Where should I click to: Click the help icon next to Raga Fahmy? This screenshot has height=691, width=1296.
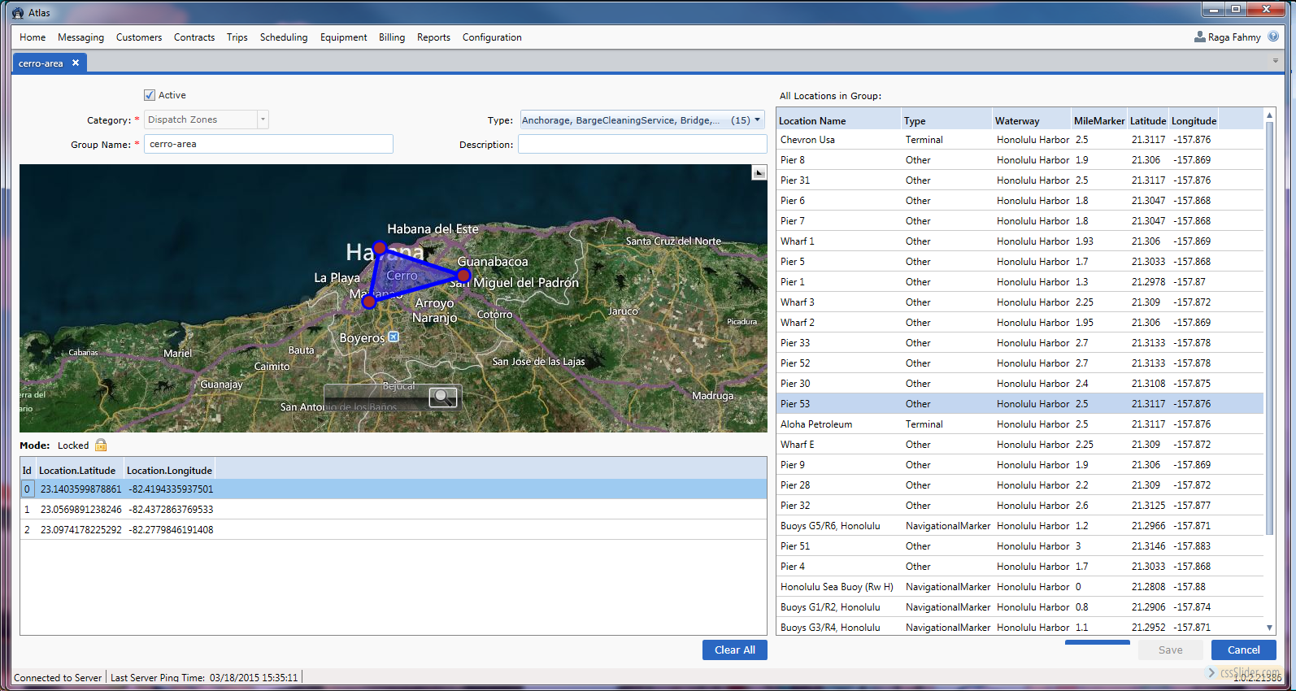(x=1273, y=37)
